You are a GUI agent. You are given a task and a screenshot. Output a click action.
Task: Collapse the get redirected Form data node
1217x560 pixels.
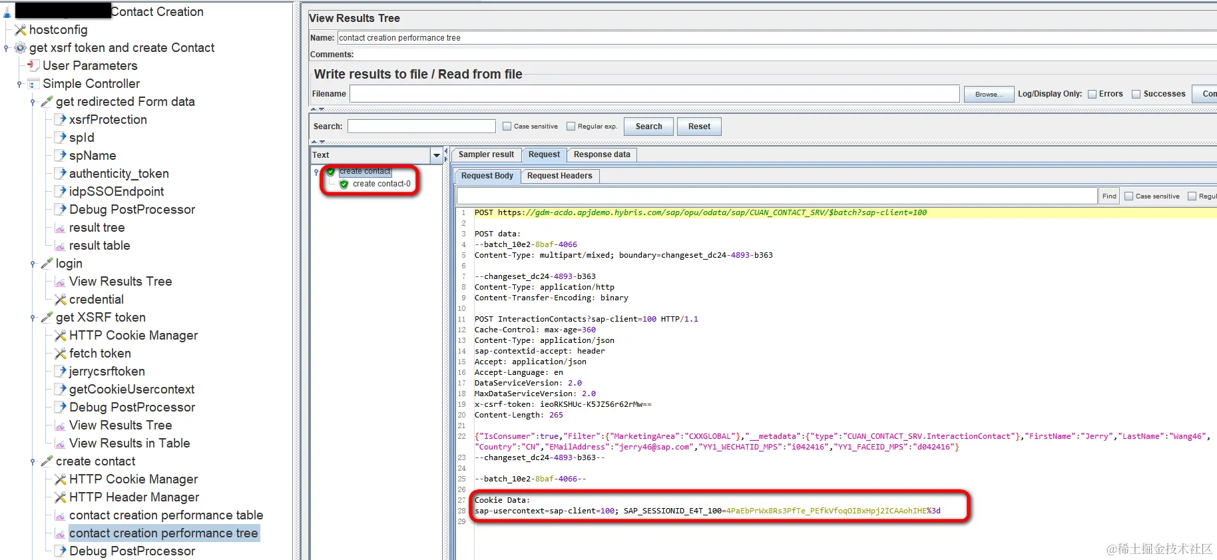pos(33,102)
